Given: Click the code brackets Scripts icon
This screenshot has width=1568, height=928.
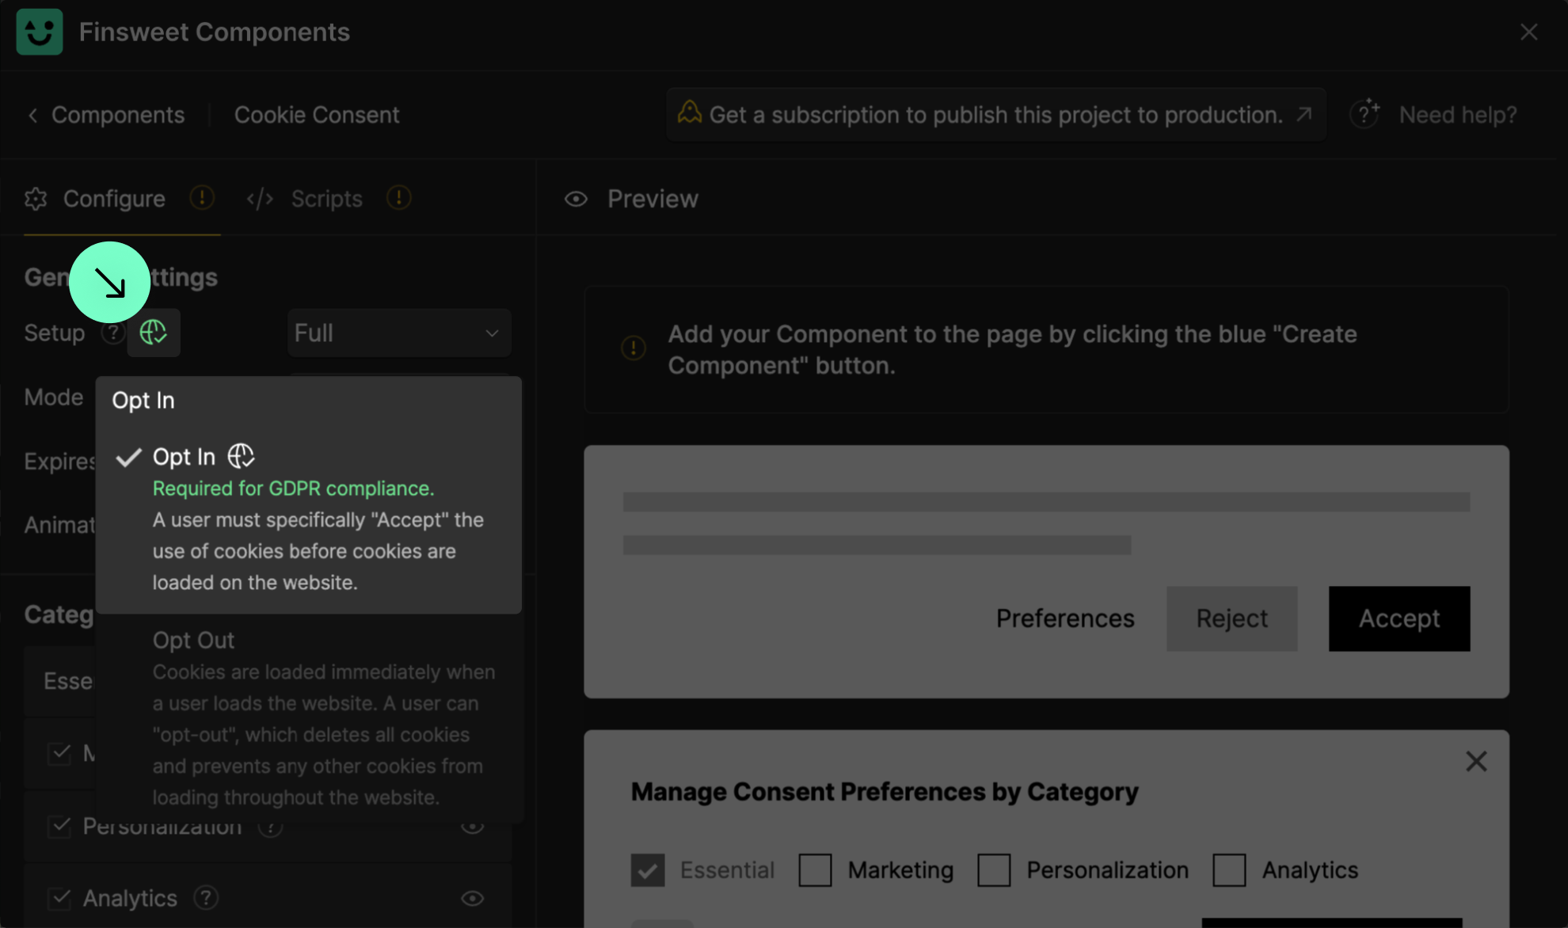Looking at the screenshot, I should [260, 199].
